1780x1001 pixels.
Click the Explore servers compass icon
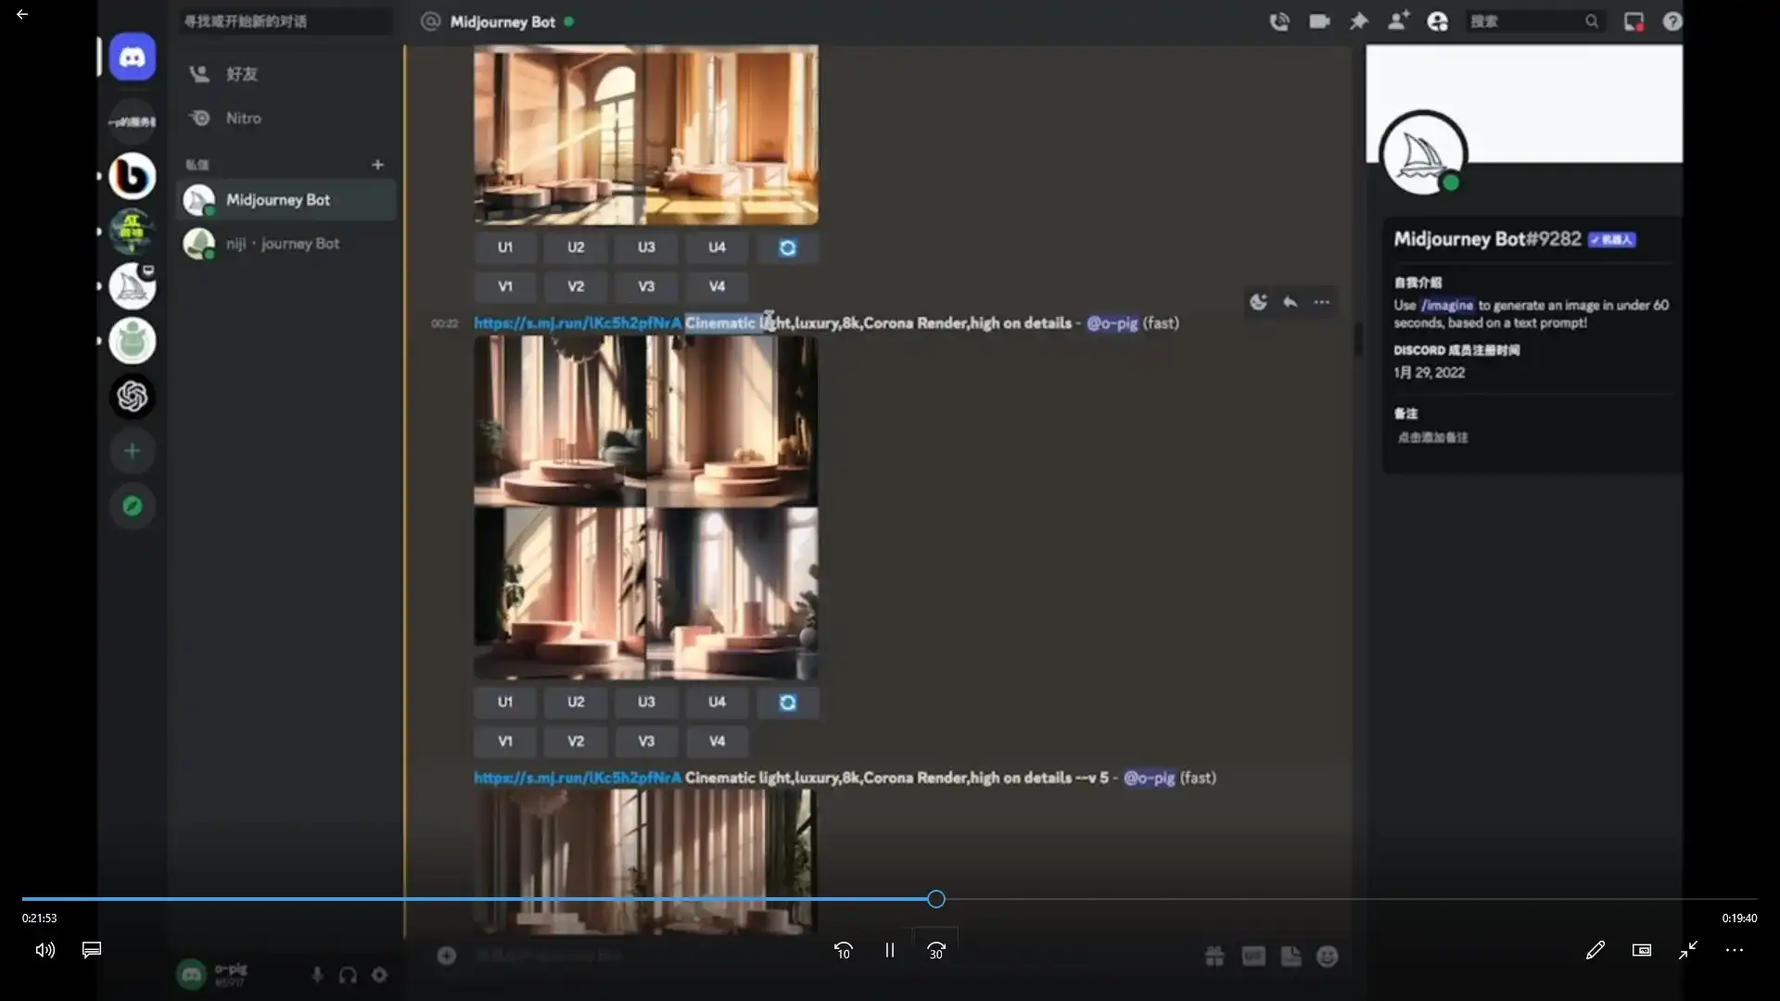click(x=133, y=506)
